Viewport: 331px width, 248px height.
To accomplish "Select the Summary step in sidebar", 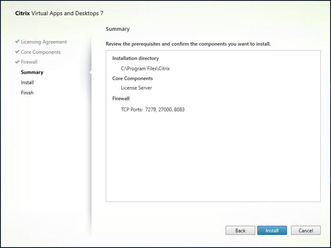I will point(32,72).
